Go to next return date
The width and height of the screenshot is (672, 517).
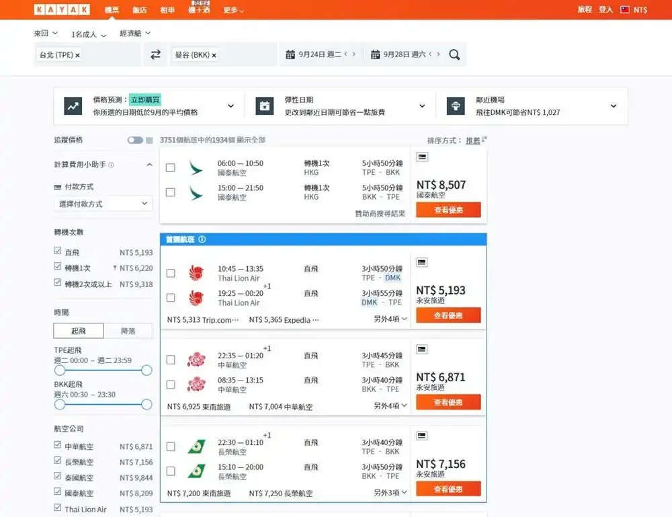[x=438, y=54]
